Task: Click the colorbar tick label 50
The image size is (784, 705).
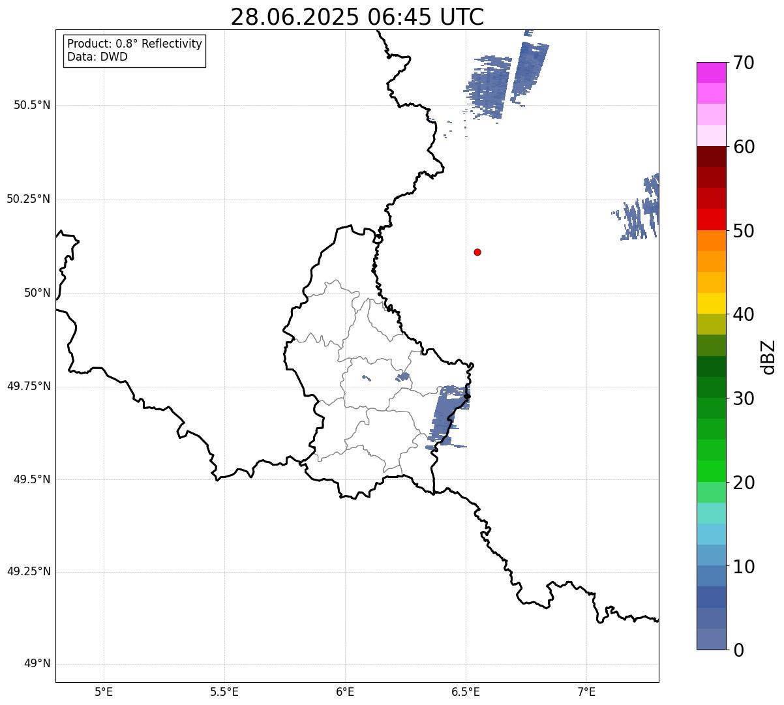Action: pyautogui.click(x=744, y=231)
